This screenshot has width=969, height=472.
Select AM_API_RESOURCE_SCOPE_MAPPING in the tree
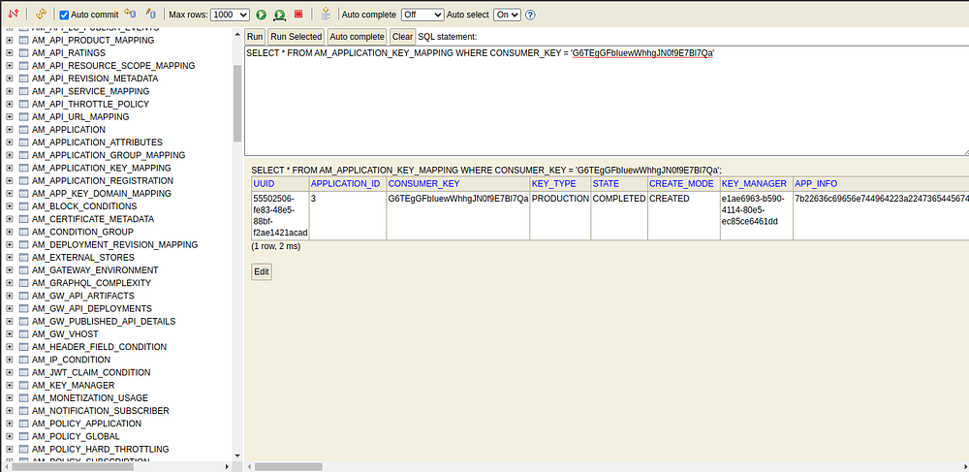pos(113,66)
